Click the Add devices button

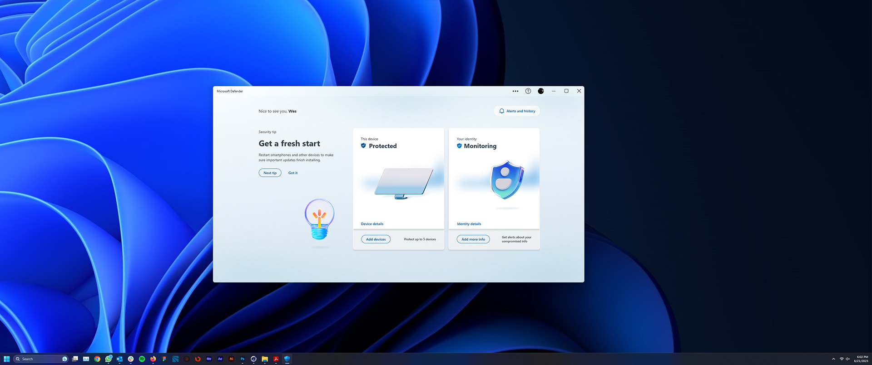coord(376,239)
